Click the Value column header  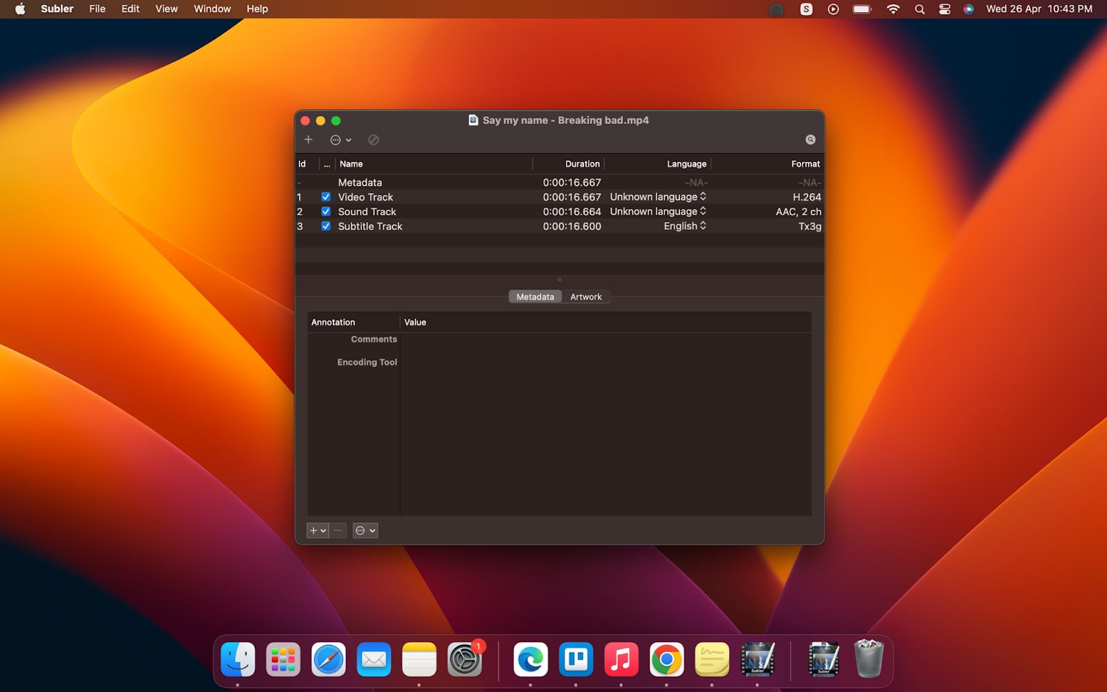(x=605, y=322)
